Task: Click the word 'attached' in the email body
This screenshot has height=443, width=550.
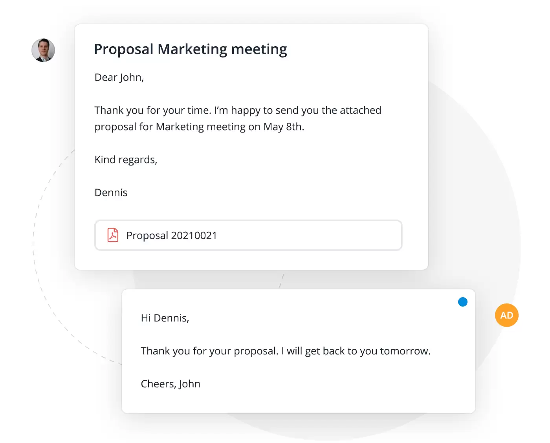Action: pos(360,110)
